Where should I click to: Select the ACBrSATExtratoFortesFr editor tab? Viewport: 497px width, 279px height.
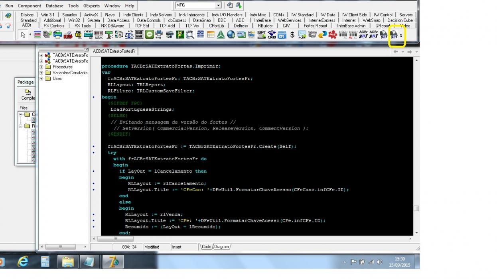[x=114, y=51]
